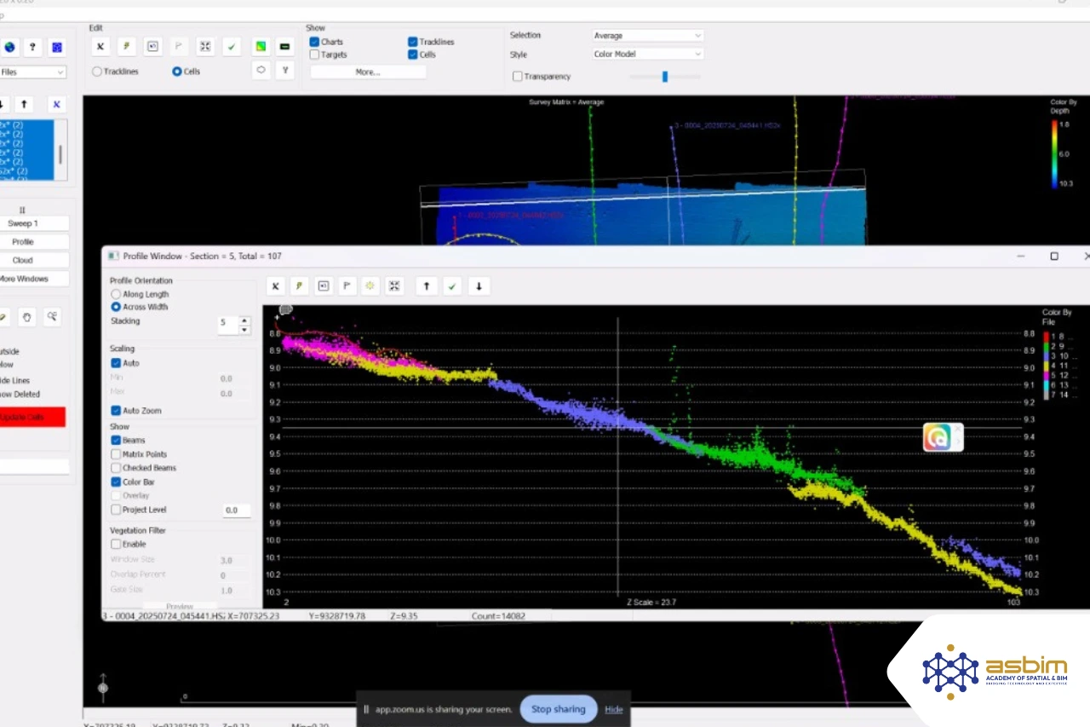Click the lightning bolt icon in Edit toolbar
Image resolution: width=1090 pixels, height=727 pixels.
click(126, 47)
